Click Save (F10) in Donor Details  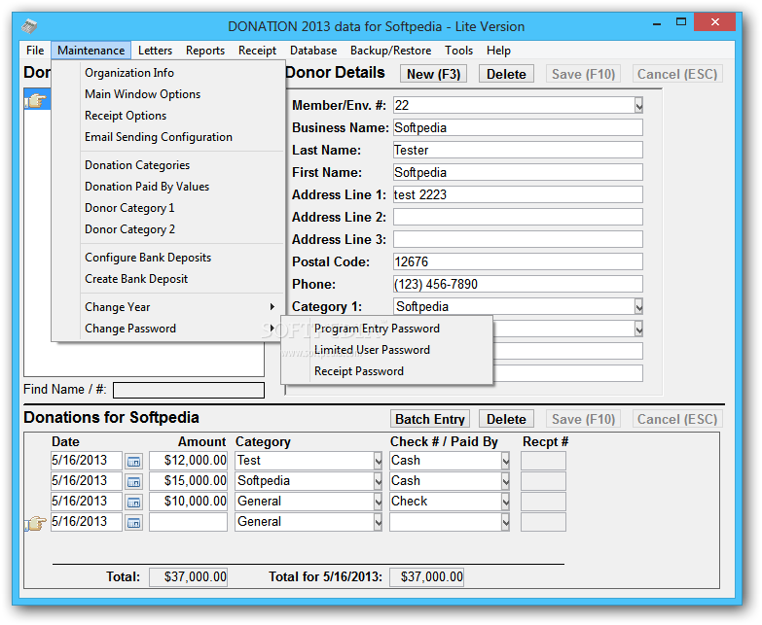583,74
